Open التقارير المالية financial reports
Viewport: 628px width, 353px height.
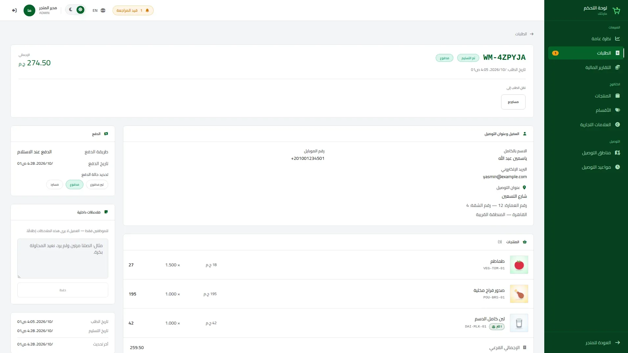click(x=586, y=67)
